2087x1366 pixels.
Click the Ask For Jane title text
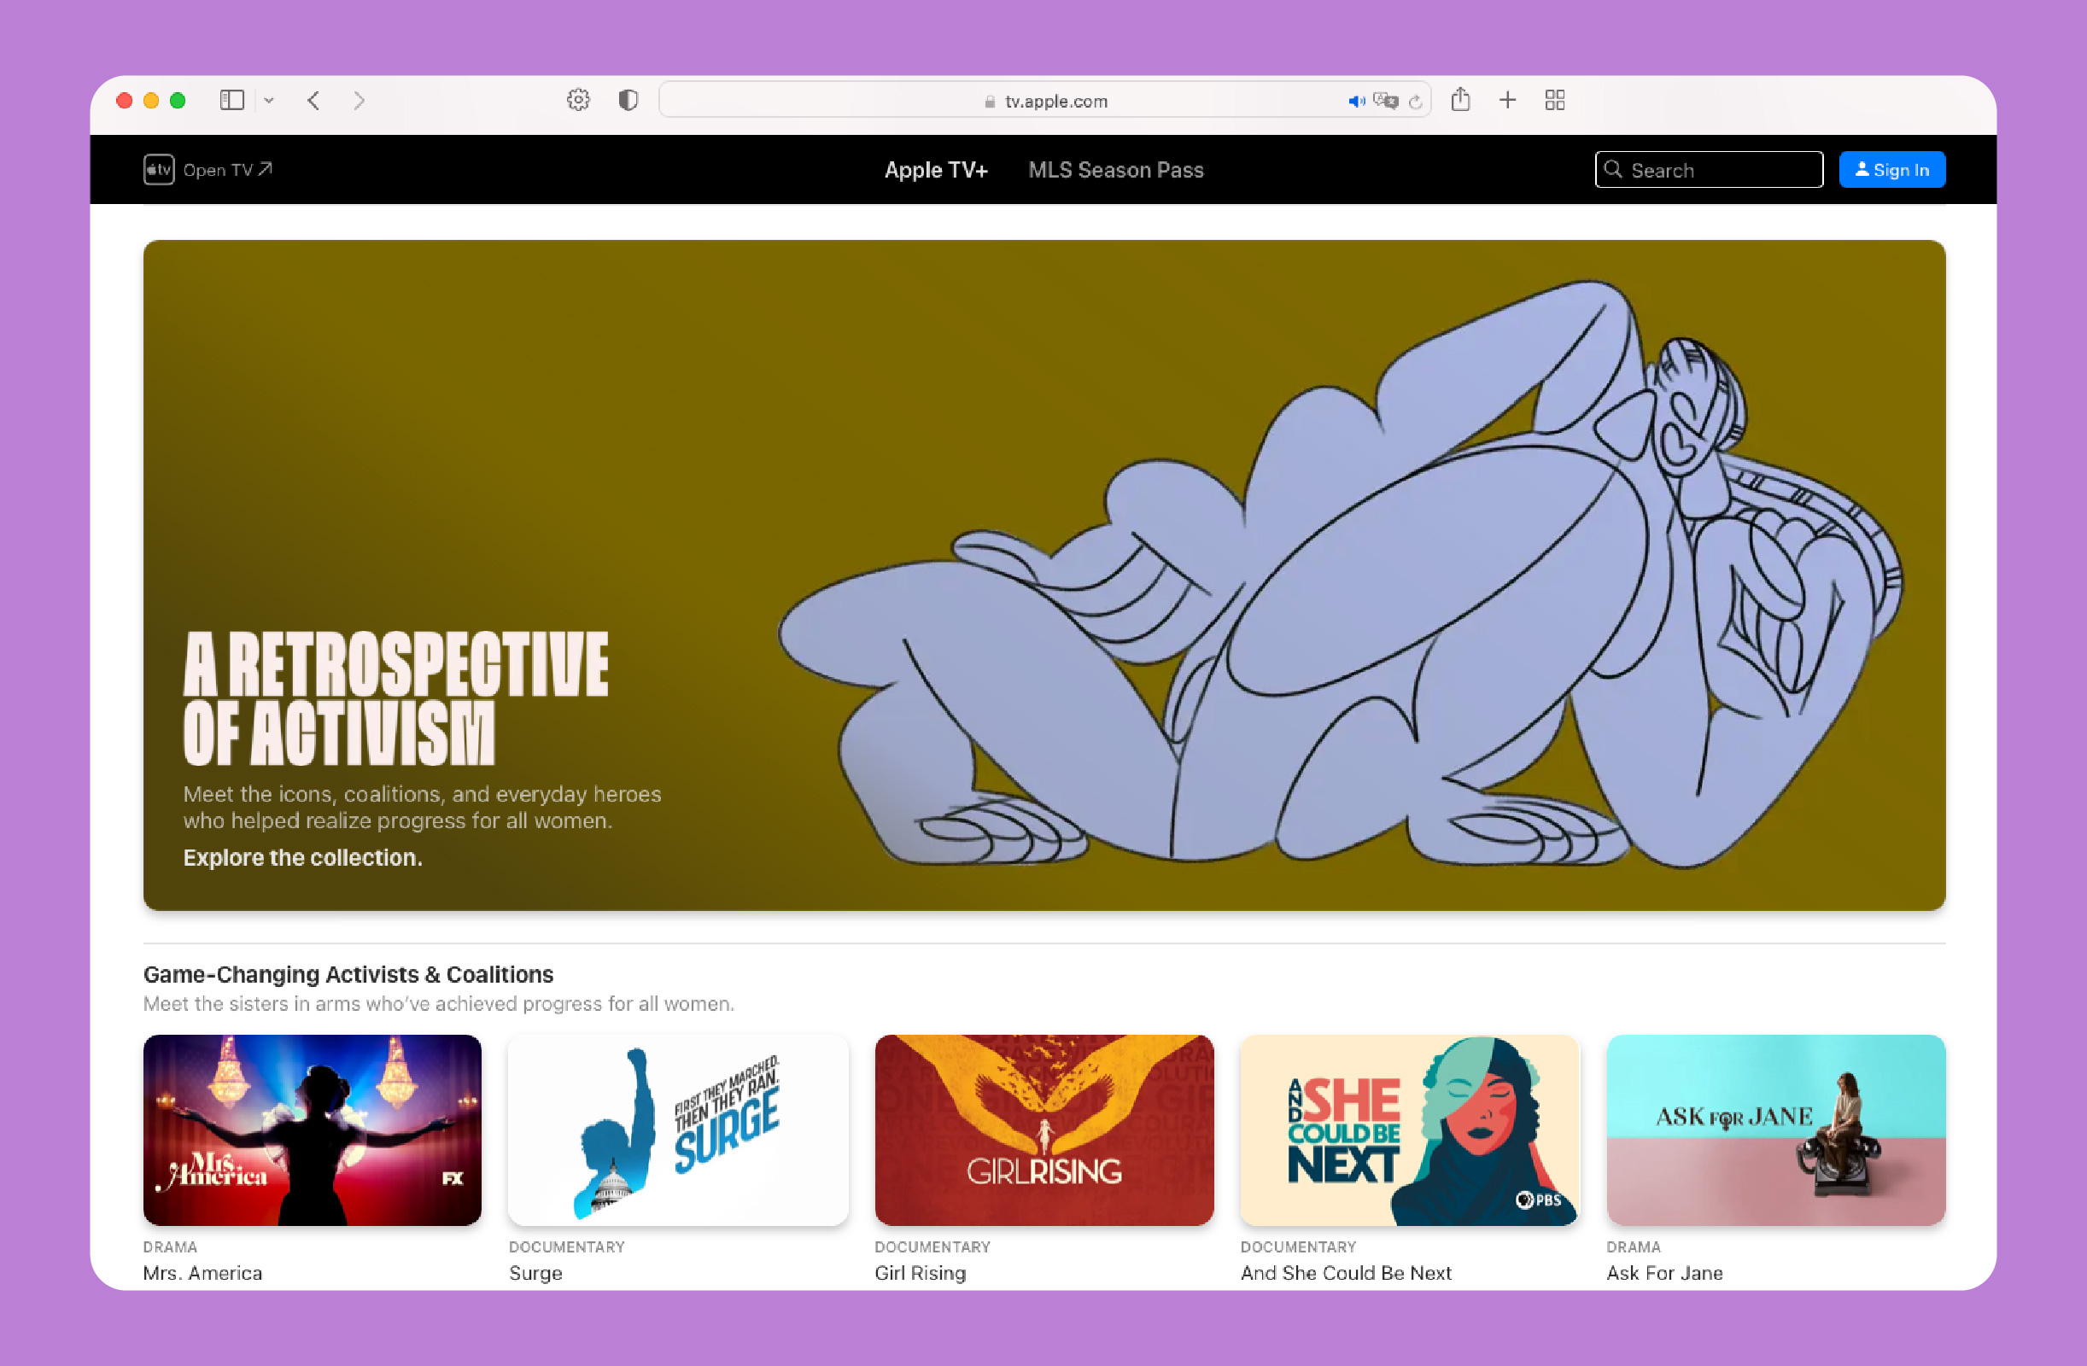1664,1273
